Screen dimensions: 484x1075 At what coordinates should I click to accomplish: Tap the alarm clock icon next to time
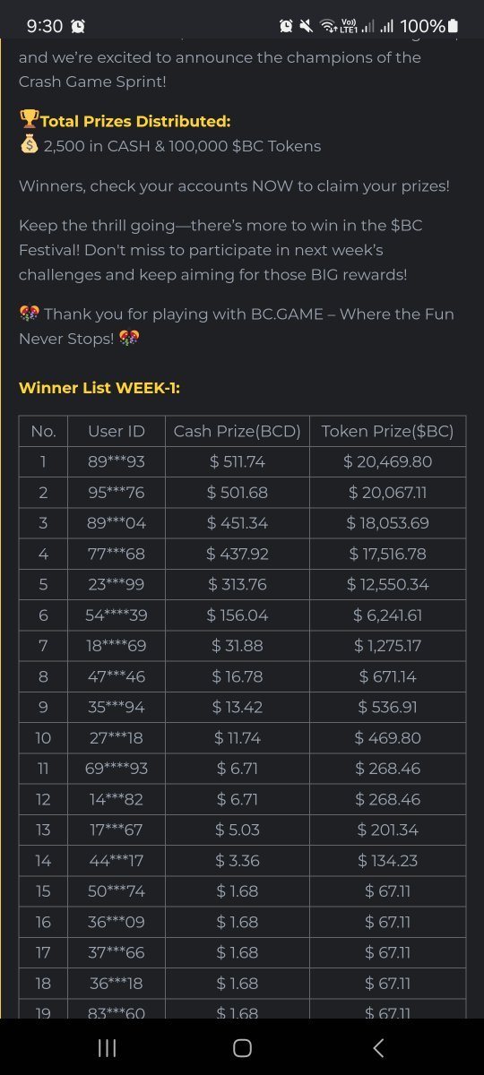coord(78,26)
